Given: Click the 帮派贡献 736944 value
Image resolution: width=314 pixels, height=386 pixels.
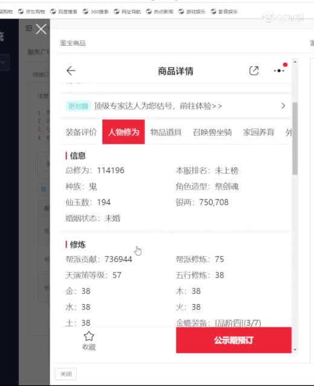Looking at the screenshot, I should coord(118,259).
